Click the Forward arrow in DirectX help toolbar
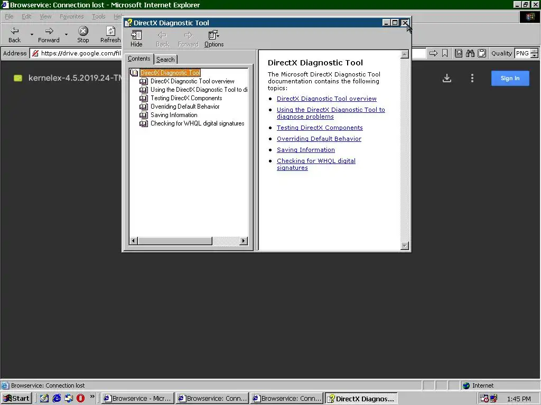Screen dimensions: 541x405 188,38
